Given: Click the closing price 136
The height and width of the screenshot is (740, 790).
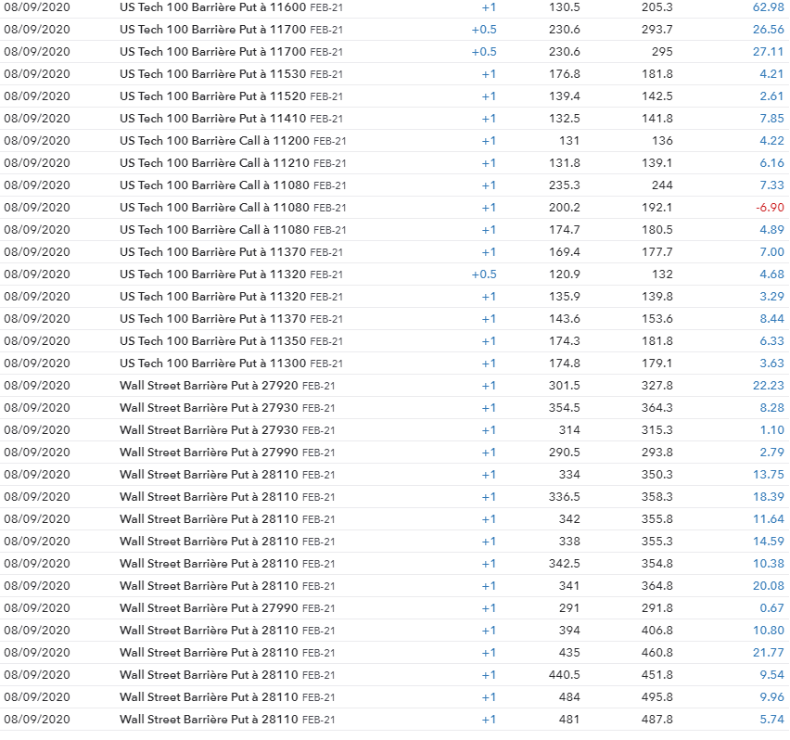Looking at the screenshot, I should point(662,141).
